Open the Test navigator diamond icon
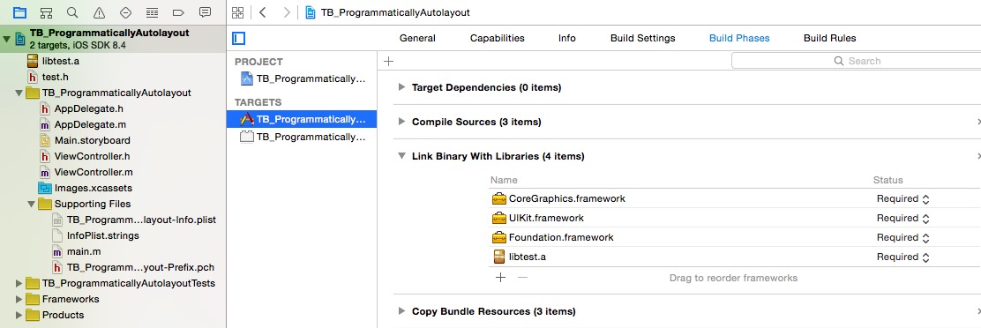This screenshot has width=981, height=328. pos(125,12)
